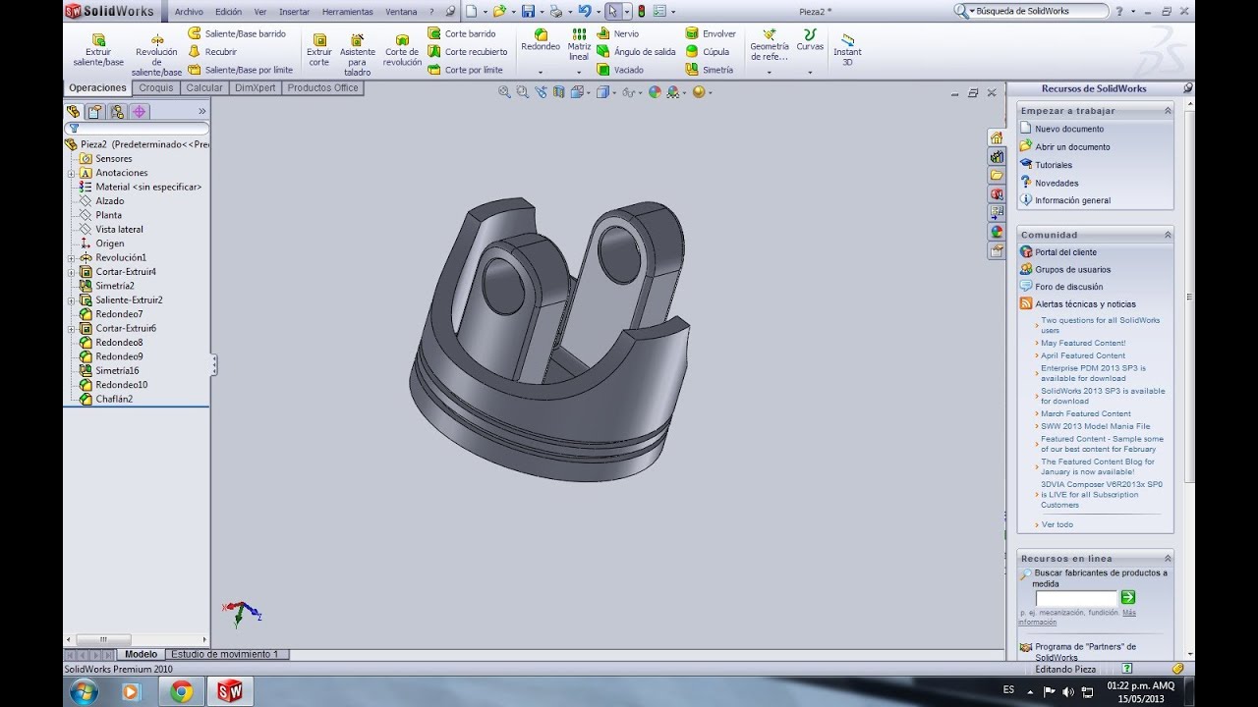The width and height of the screenshot is (1258, 707).
Task: Expand the Anotaciones tree node
Action: (71, 173)
